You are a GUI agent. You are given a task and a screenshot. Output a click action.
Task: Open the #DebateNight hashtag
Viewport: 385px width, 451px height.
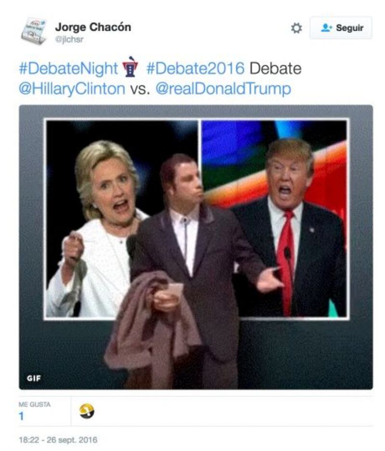69,69
